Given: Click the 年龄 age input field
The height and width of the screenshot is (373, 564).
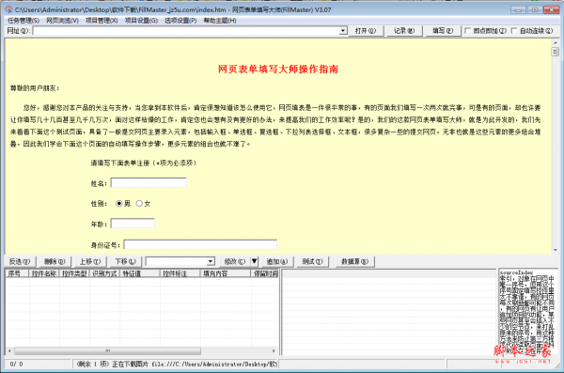Looking at the screenshot, I should (x=133, y=224).
